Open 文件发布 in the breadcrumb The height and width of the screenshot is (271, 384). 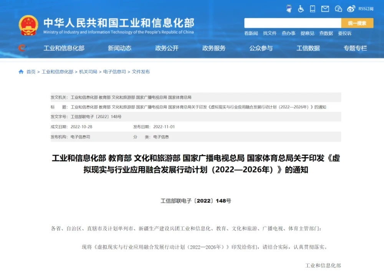click(x=141, y=72)
